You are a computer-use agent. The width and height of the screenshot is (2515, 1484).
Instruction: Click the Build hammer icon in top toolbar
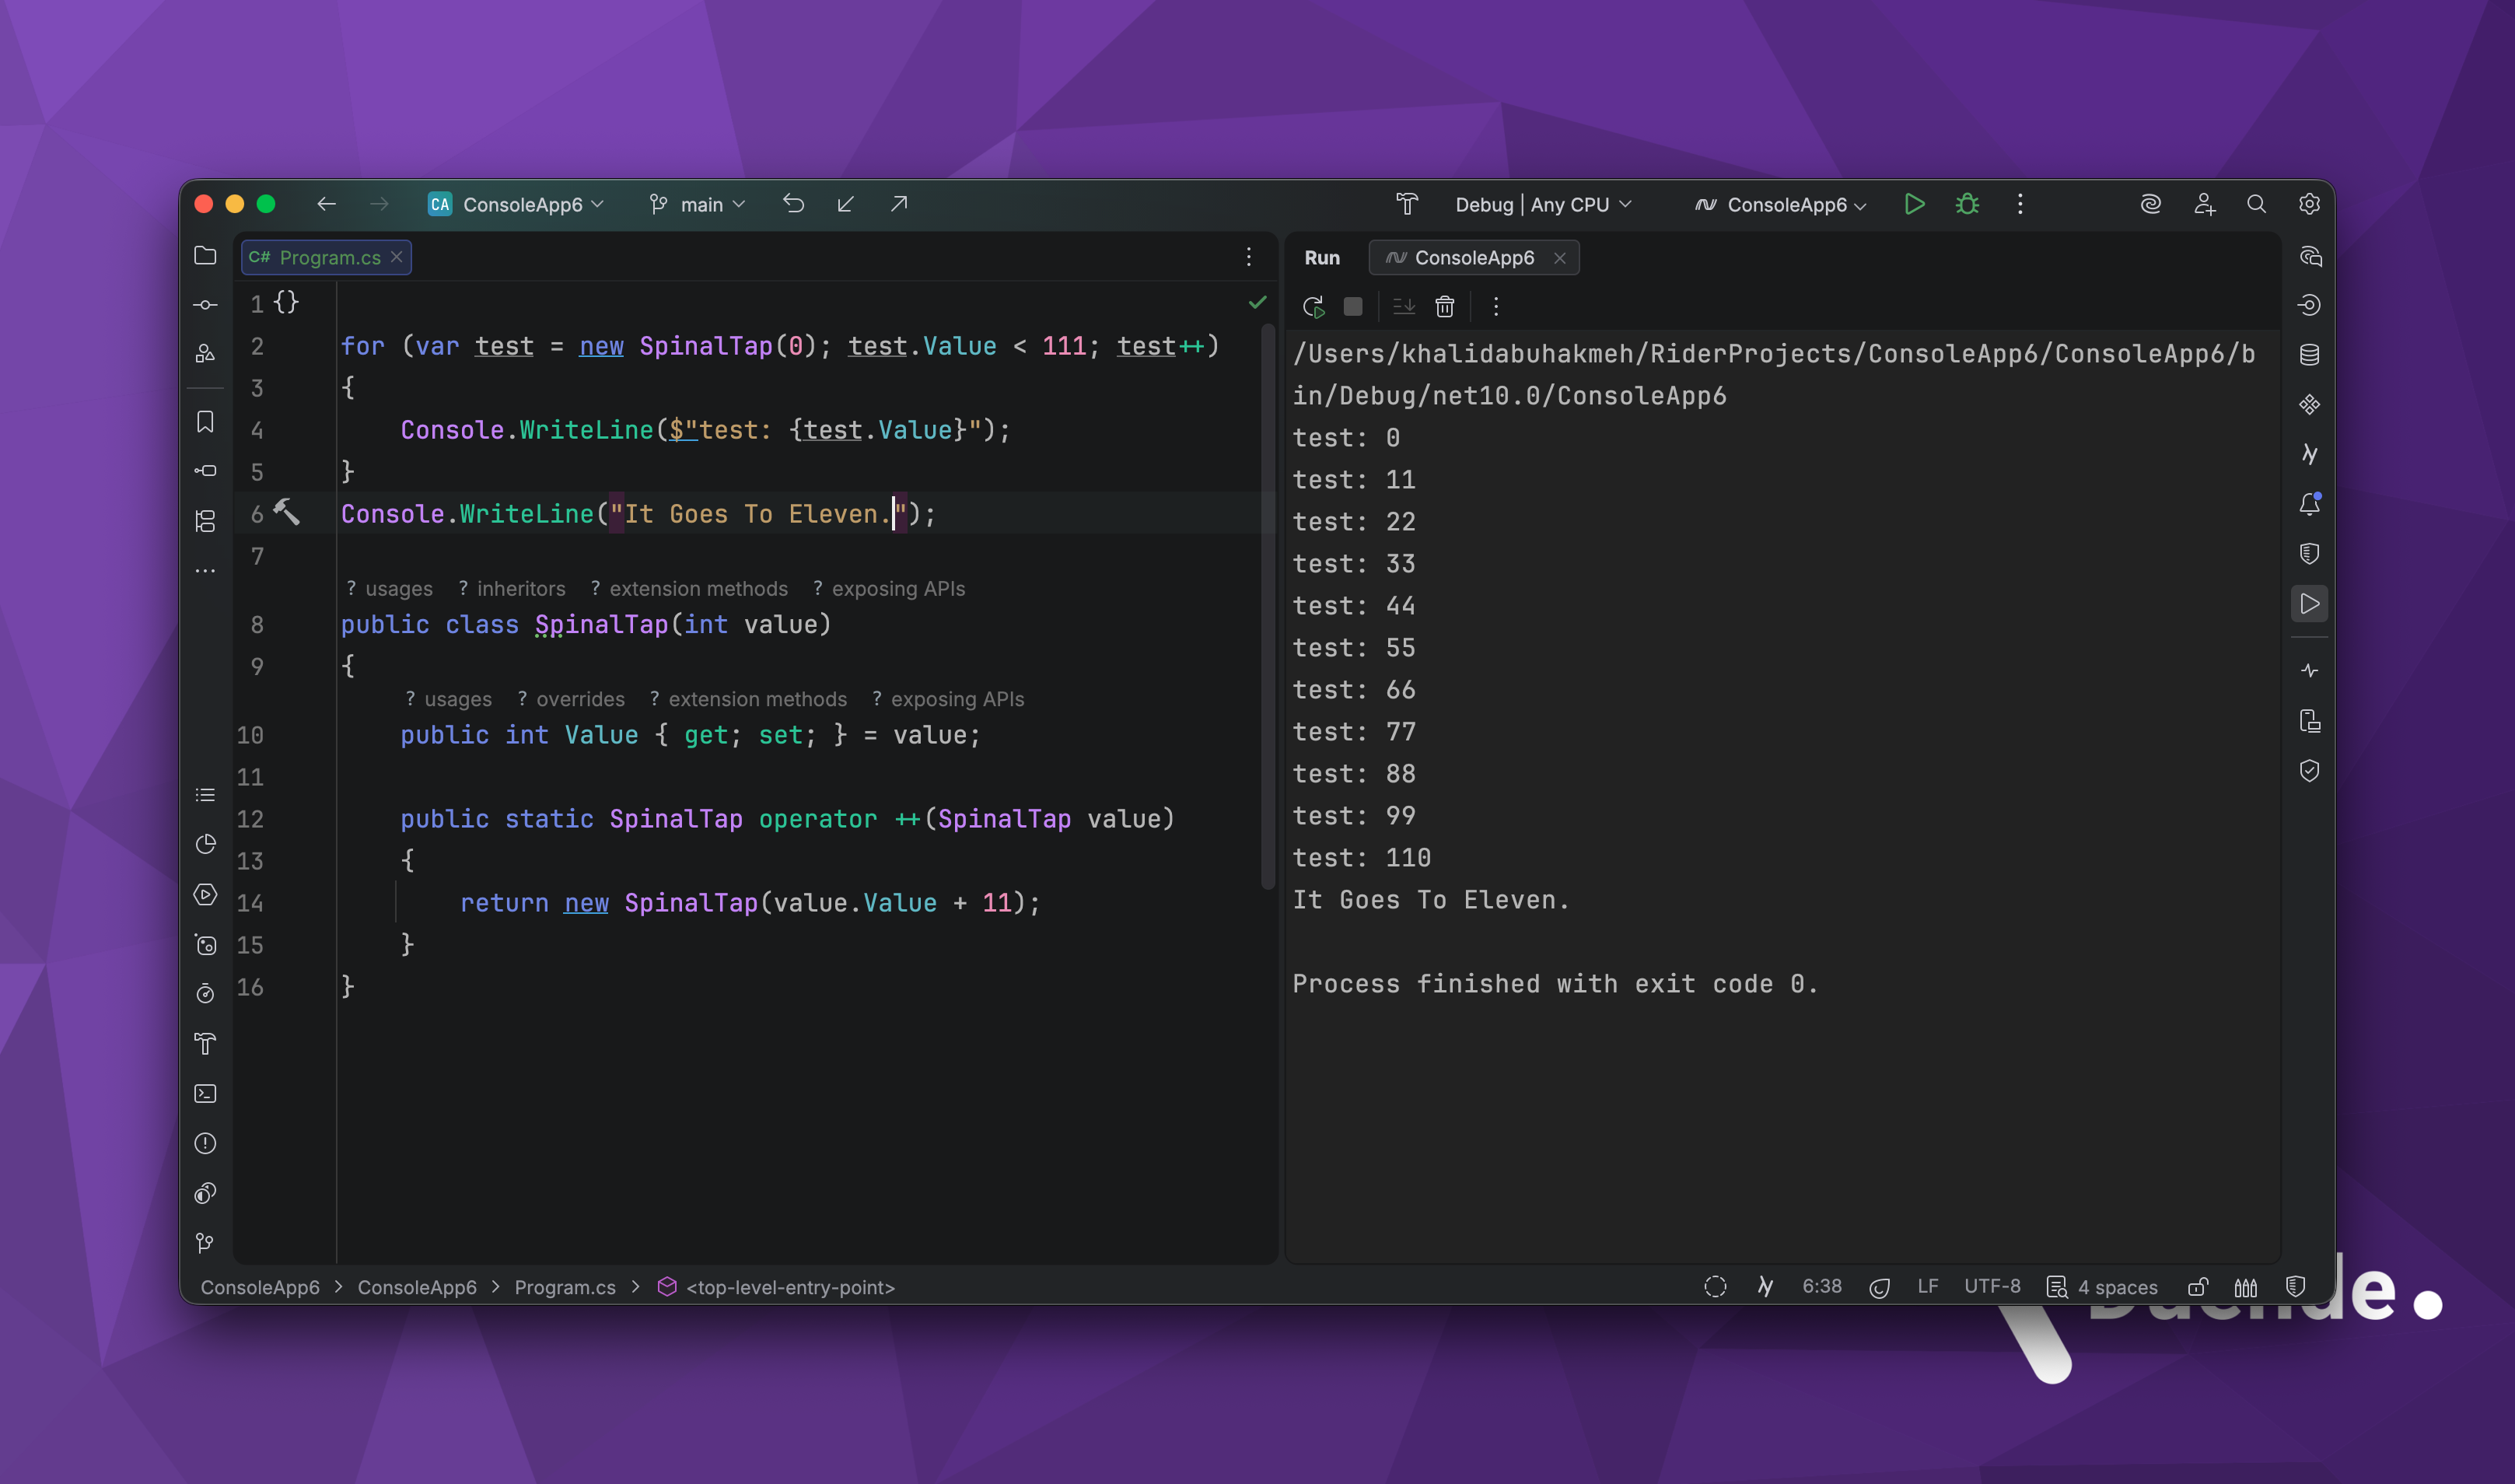[1407, 204]
